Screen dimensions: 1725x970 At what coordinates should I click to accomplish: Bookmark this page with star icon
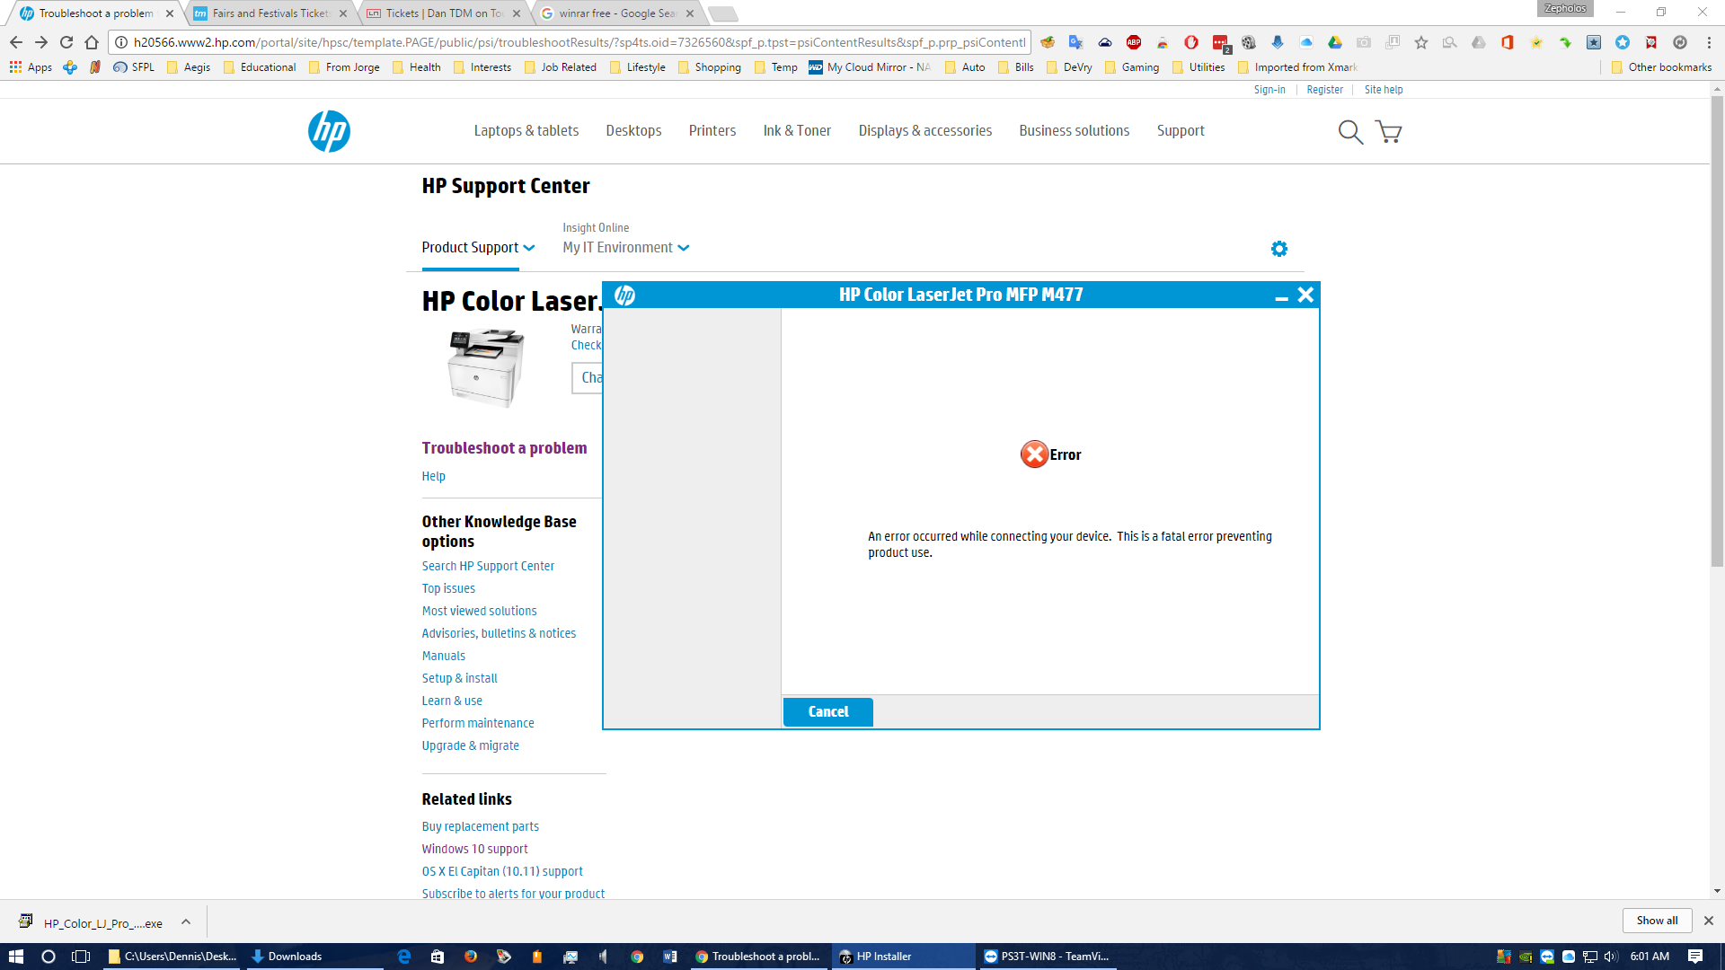pos(1421,42)
